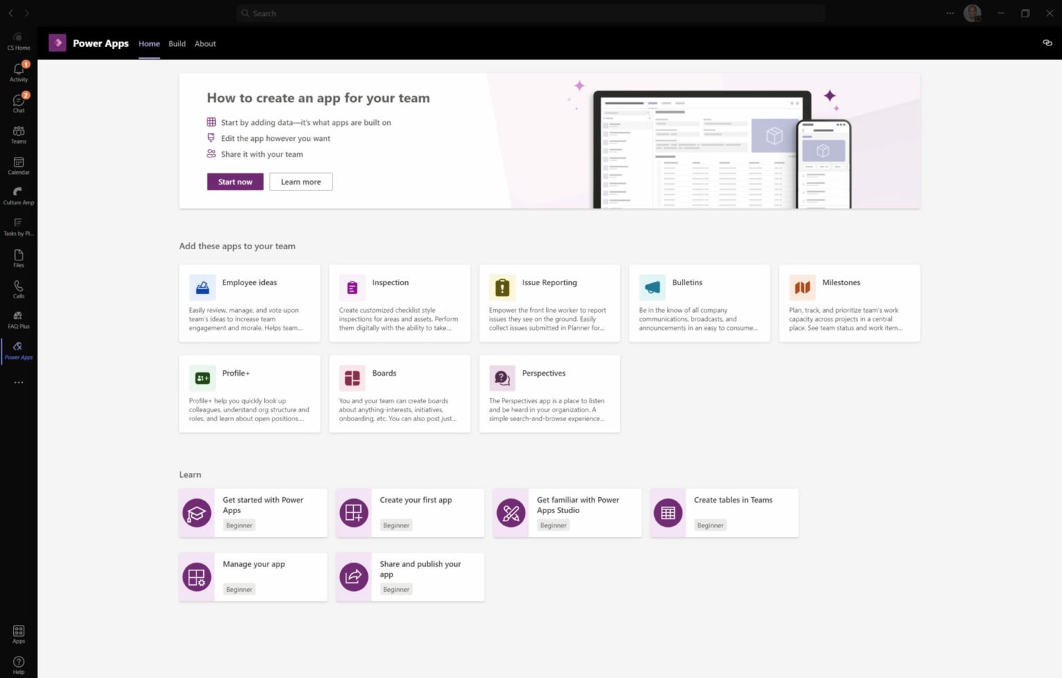Go back with the back arrow

click(10, 13)
